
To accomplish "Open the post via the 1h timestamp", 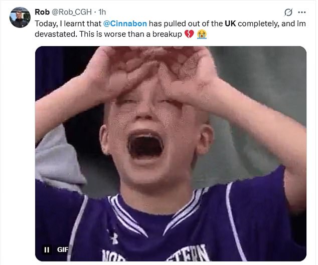I will 102,12.
